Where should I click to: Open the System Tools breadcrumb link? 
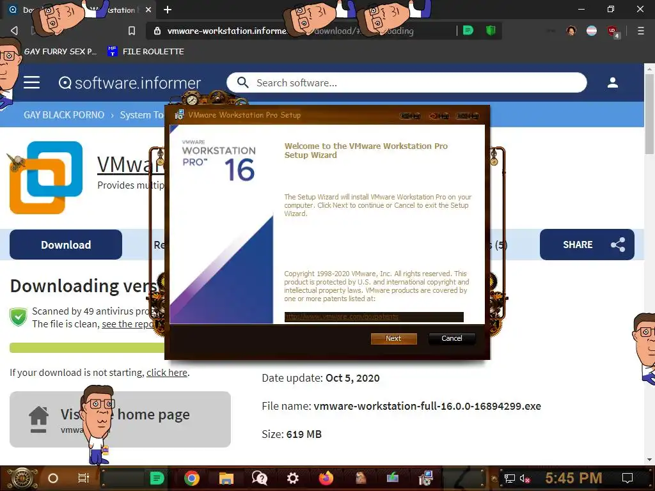coord(141,115)
